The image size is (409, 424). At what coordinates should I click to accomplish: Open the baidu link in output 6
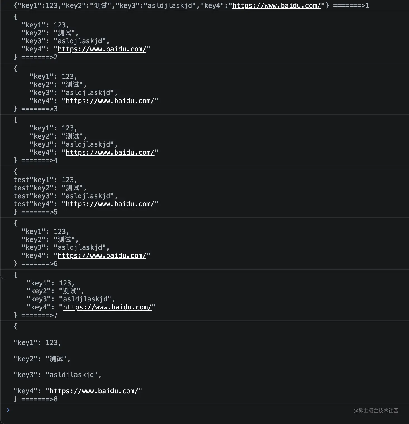102,256
